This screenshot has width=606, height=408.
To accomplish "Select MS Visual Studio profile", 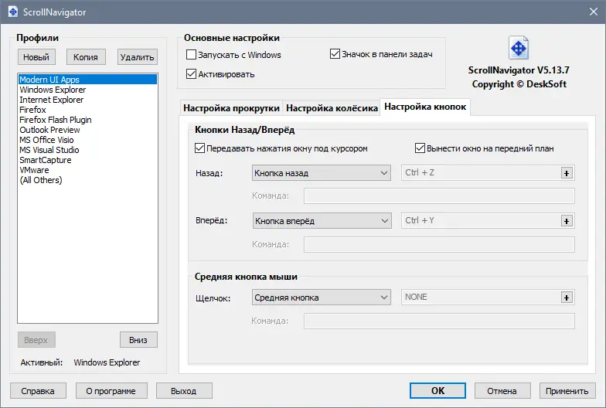I will 88,150.
